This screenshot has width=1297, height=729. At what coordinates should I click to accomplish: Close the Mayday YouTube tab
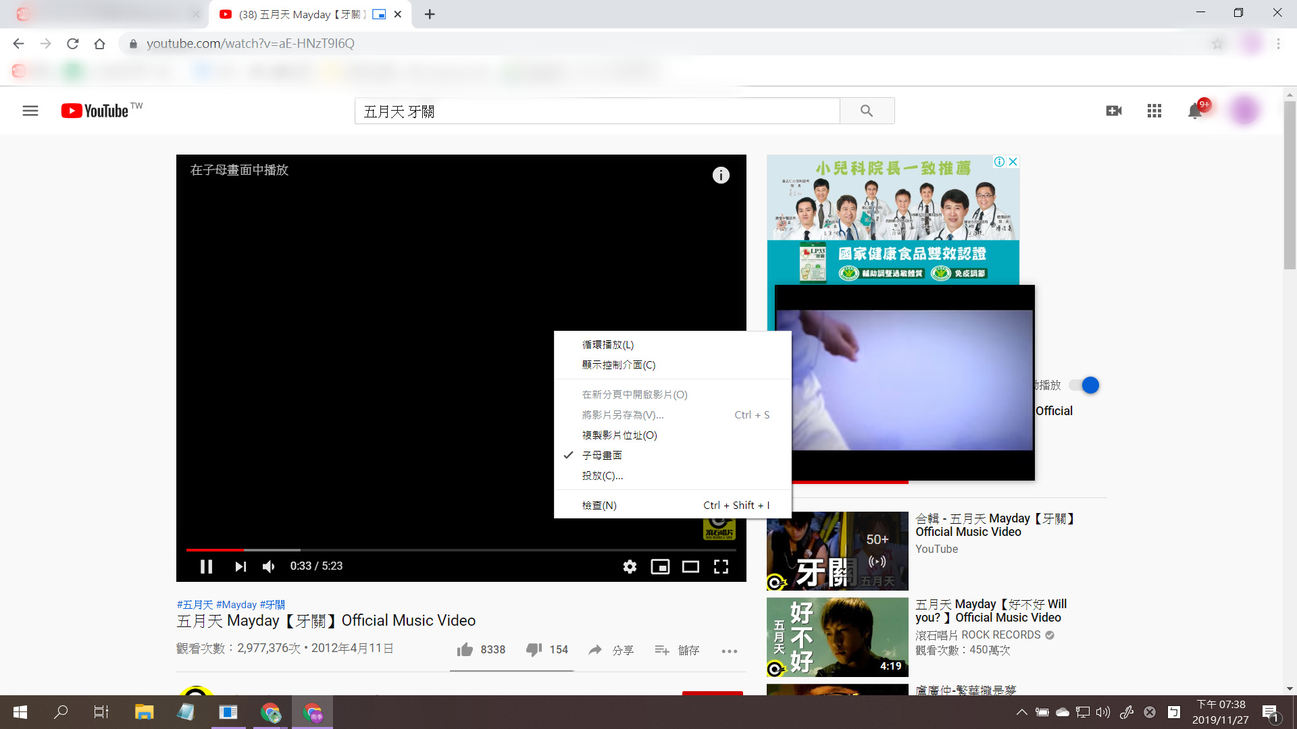pos(398,14)
